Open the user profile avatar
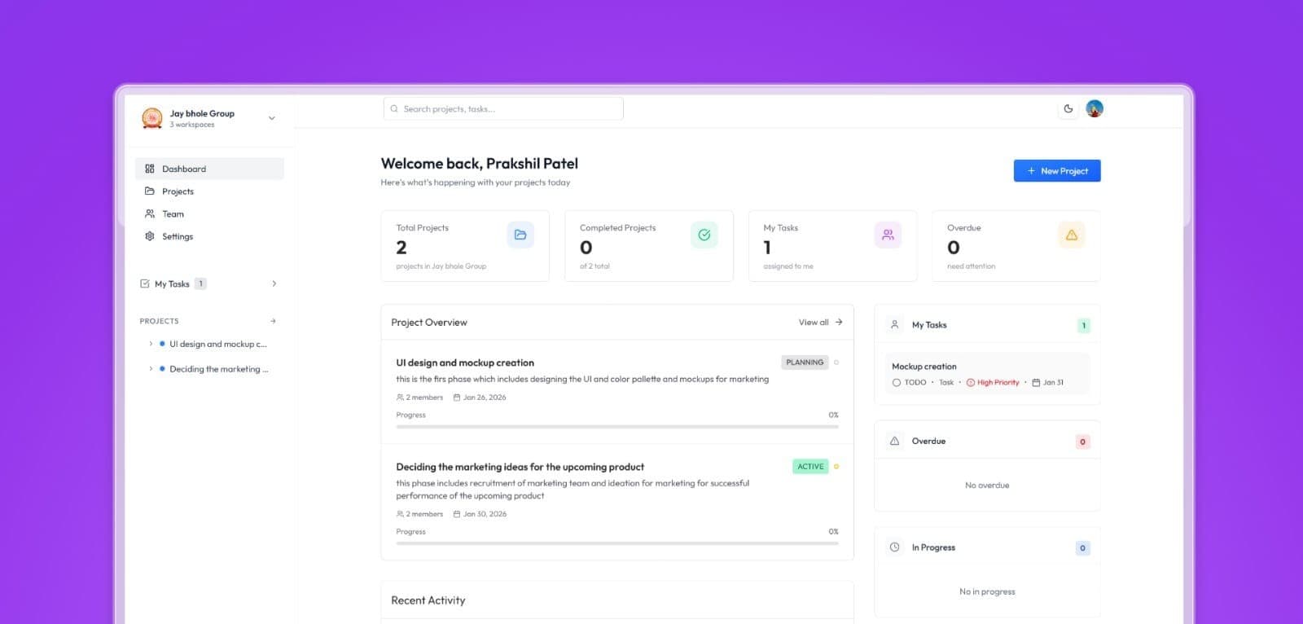 (1095, 108)
